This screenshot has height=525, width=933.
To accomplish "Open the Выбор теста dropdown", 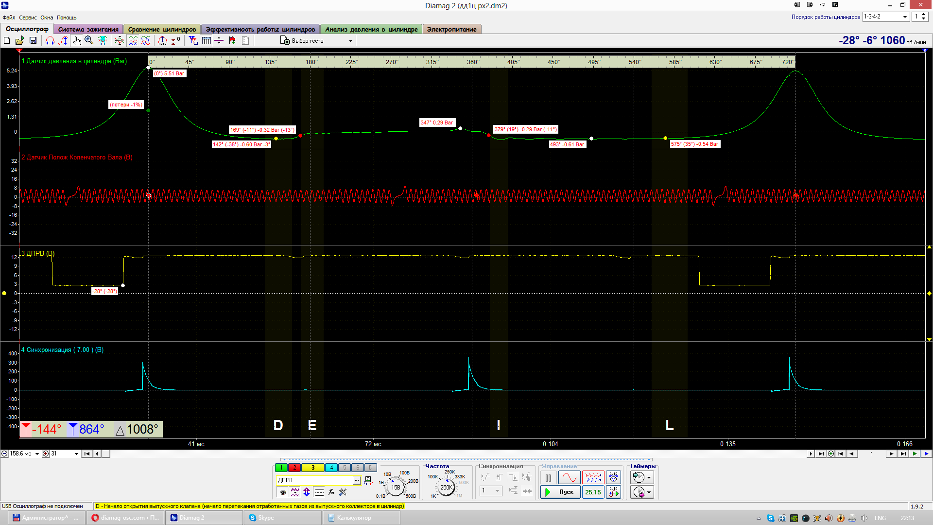I will (316, 41).
